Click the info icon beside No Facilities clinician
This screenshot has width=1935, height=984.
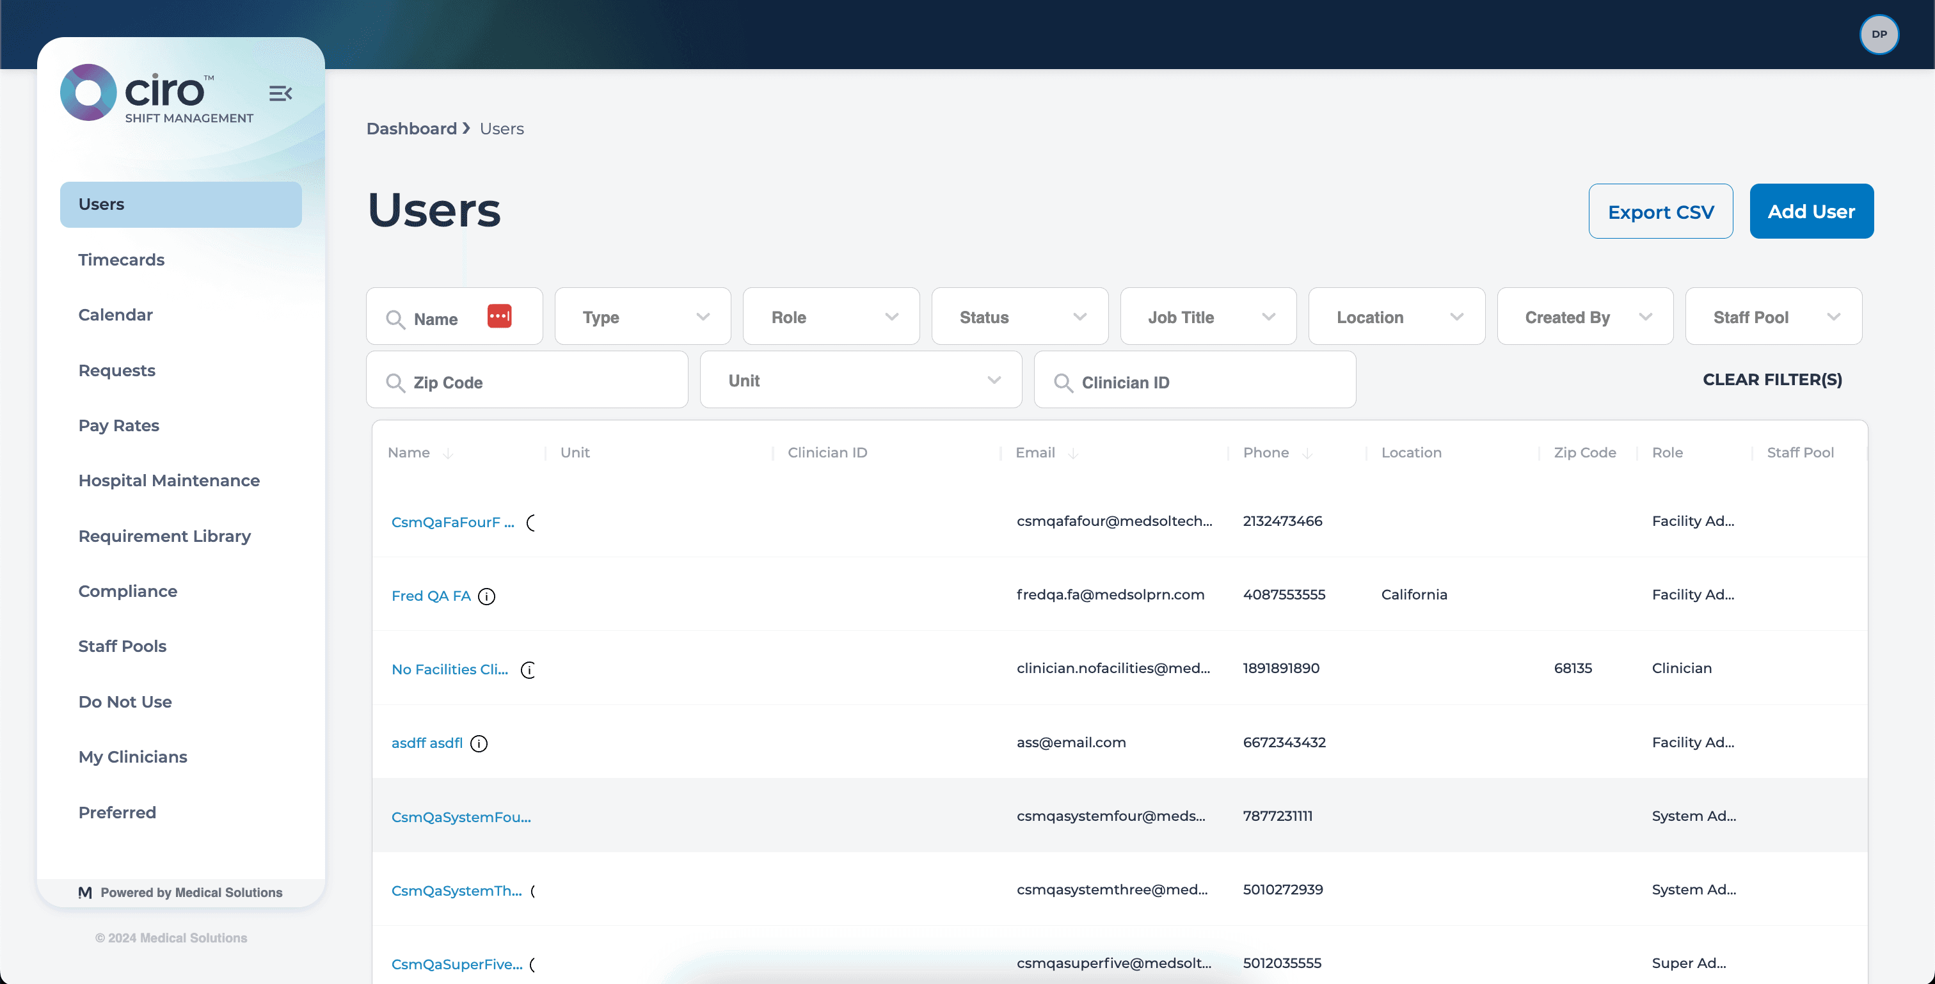(x=529, y=670)
